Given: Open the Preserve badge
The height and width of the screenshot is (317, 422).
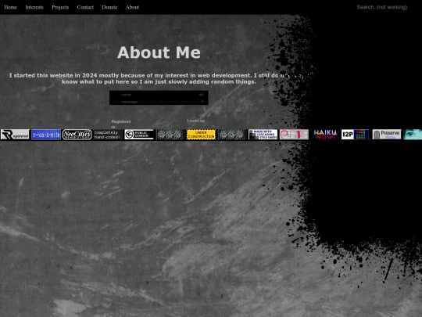Looking at the screenshot, I should (x=387, y=135).
